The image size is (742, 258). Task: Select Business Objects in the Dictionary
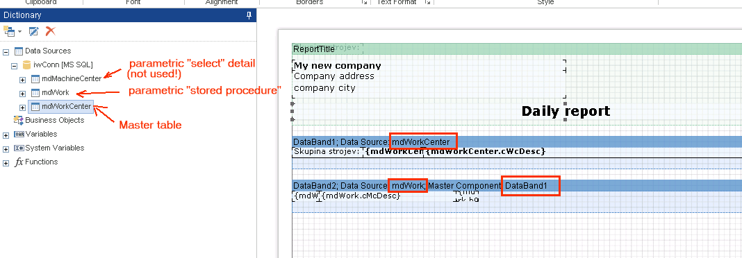point(54,120)
